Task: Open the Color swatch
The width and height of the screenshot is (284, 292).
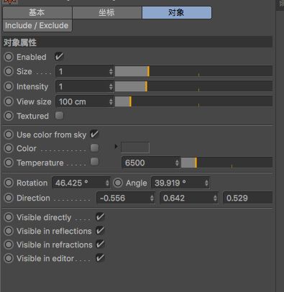Action: (135, 147)
